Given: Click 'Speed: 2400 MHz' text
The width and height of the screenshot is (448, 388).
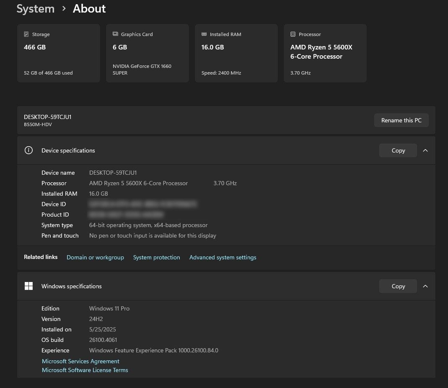Looking at the screenshot, I should coord(221,73).
